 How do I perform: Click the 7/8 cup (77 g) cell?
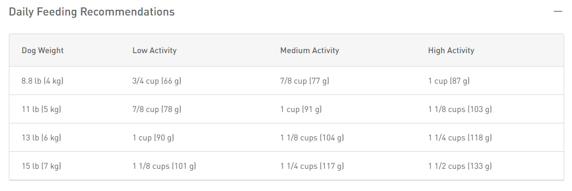point(305,81)
